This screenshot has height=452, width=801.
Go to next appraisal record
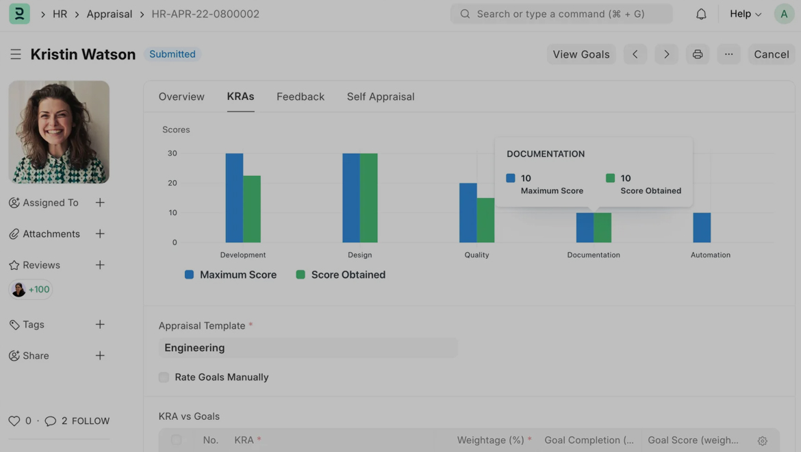[x=666, y=54]
